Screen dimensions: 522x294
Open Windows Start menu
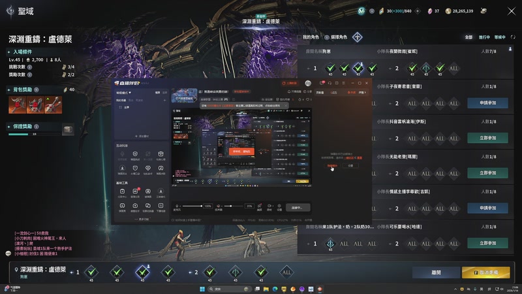[202, 289]
